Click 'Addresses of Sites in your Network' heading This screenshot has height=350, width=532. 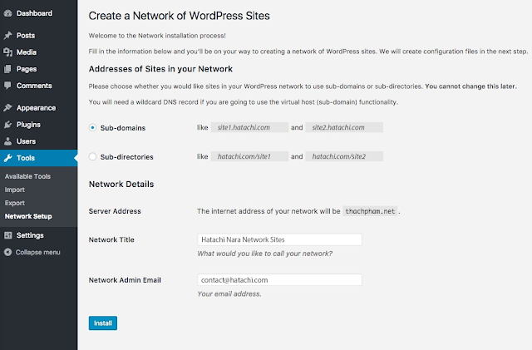[160, 69]
